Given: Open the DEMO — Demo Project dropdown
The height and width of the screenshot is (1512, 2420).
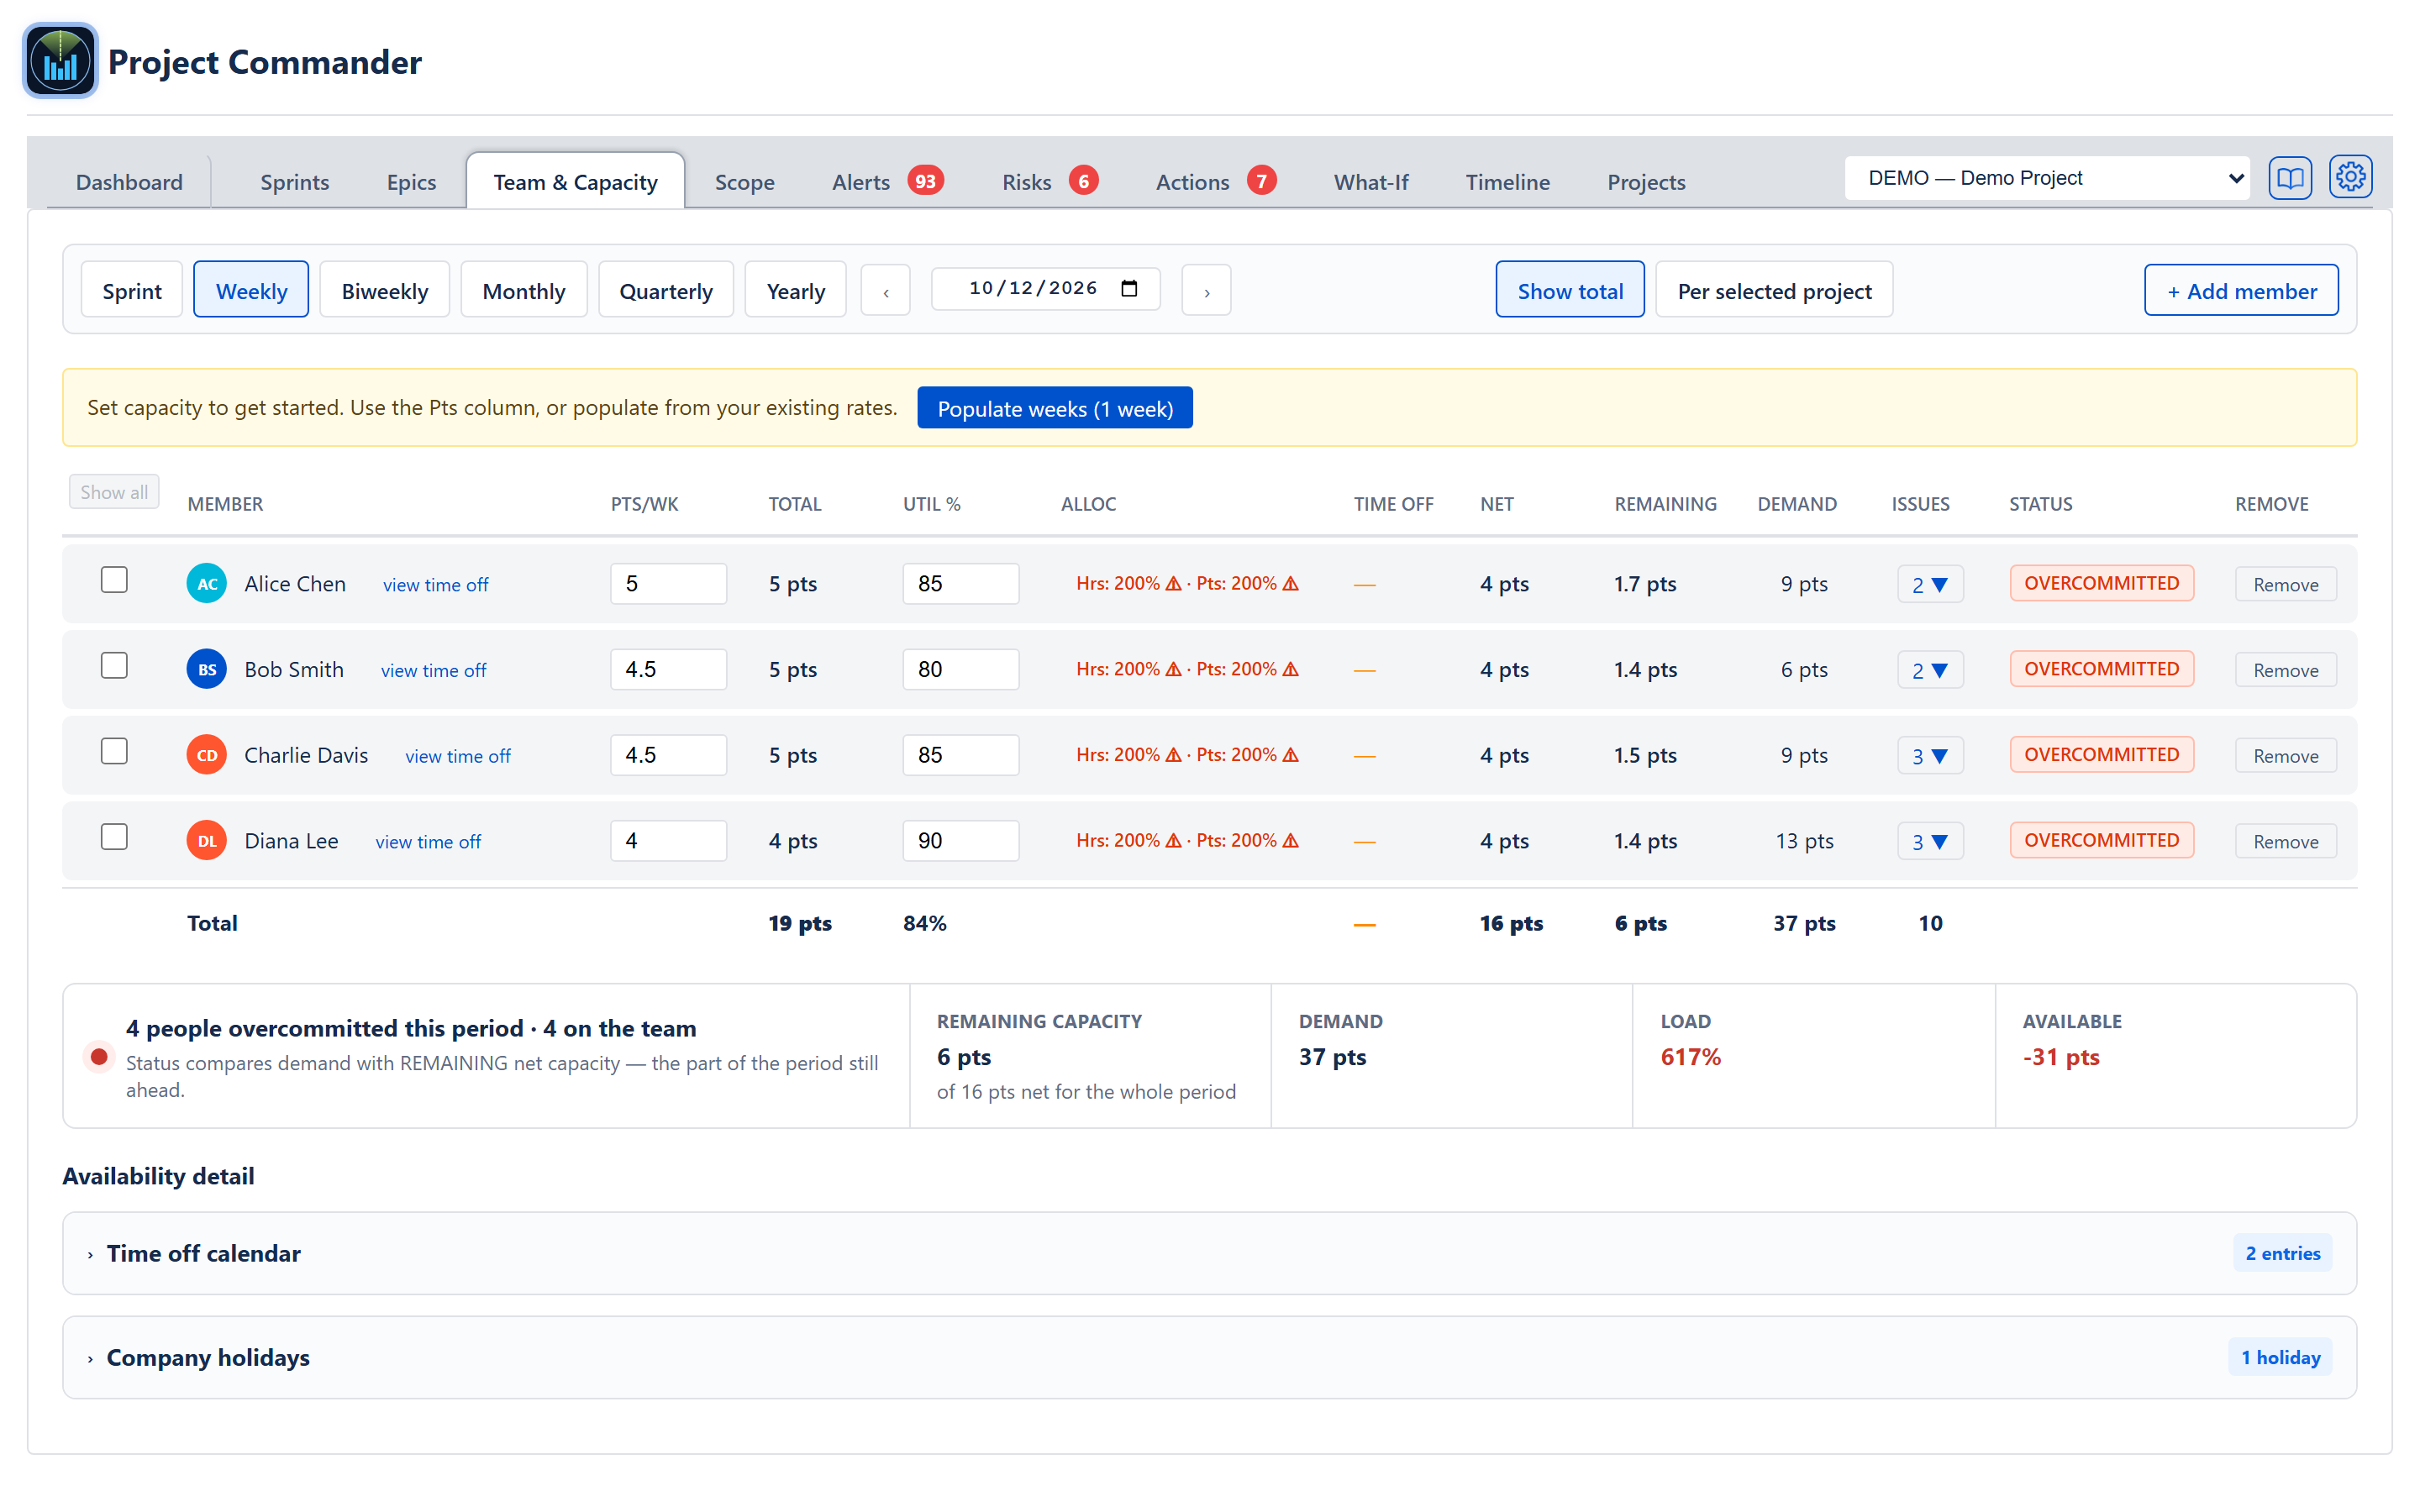Looking at the screenshot, I should click(x=2046, y=178).
